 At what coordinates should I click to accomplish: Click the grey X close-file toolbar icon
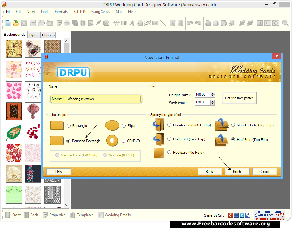pos(24,23)
